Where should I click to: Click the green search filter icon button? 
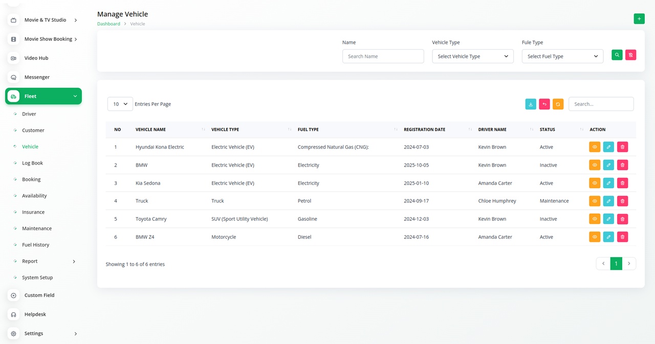point(617,55)
